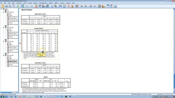Click the gray square toolbar icon
This screenshot has width=175, height=98.
point(77,6)
